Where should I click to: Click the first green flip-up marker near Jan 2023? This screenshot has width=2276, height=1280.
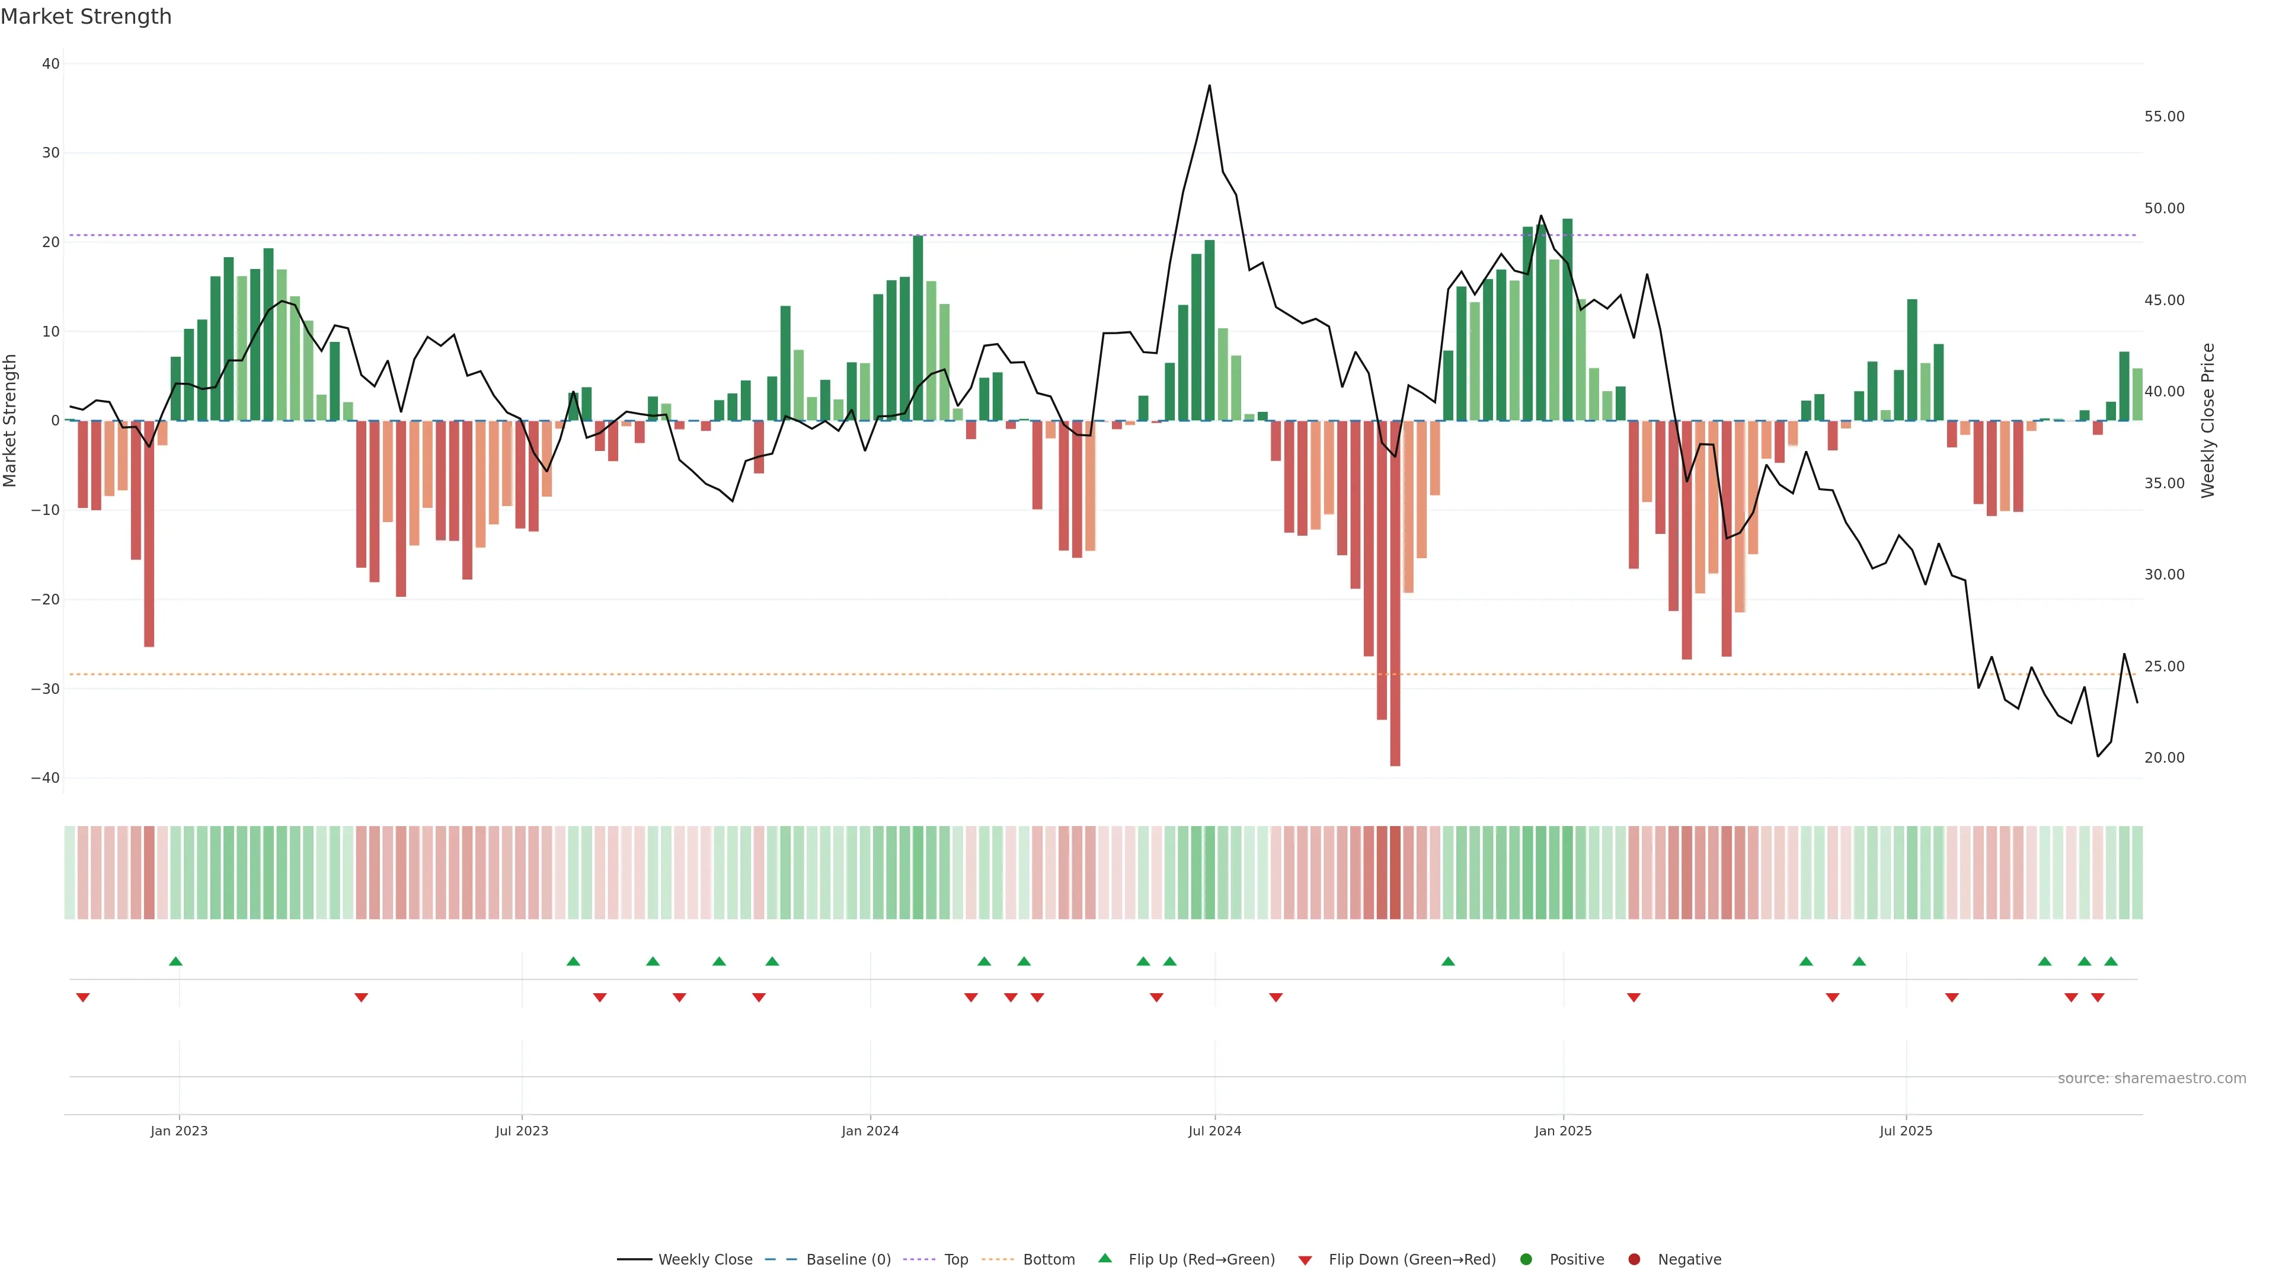pyautogui.click(x=175, y=961)
